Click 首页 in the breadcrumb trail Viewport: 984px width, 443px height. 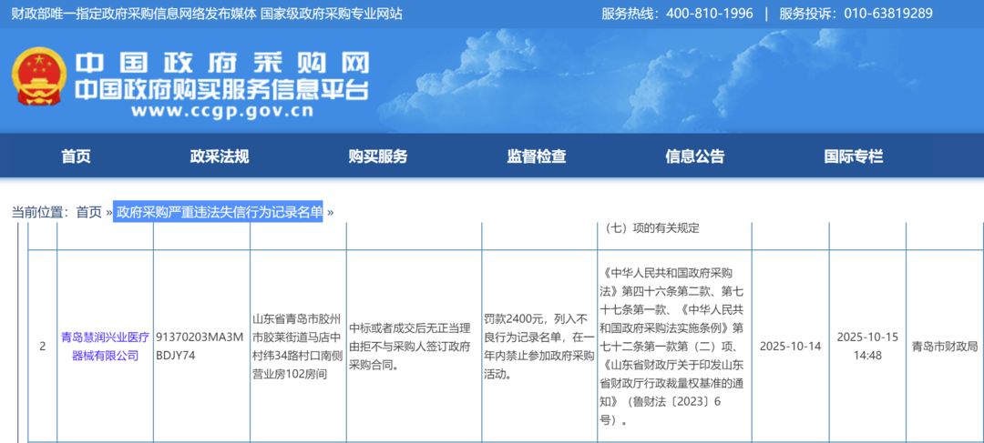tap(88, 212)
